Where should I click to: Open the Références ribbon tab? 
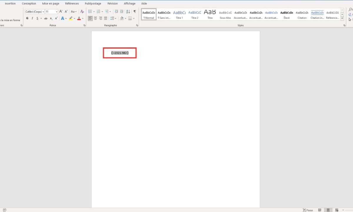72,4
